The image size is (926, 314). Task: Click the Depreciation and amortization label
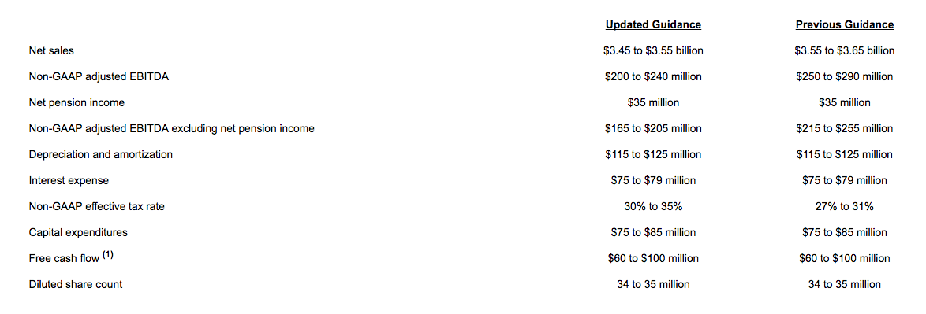pos(100,154)
